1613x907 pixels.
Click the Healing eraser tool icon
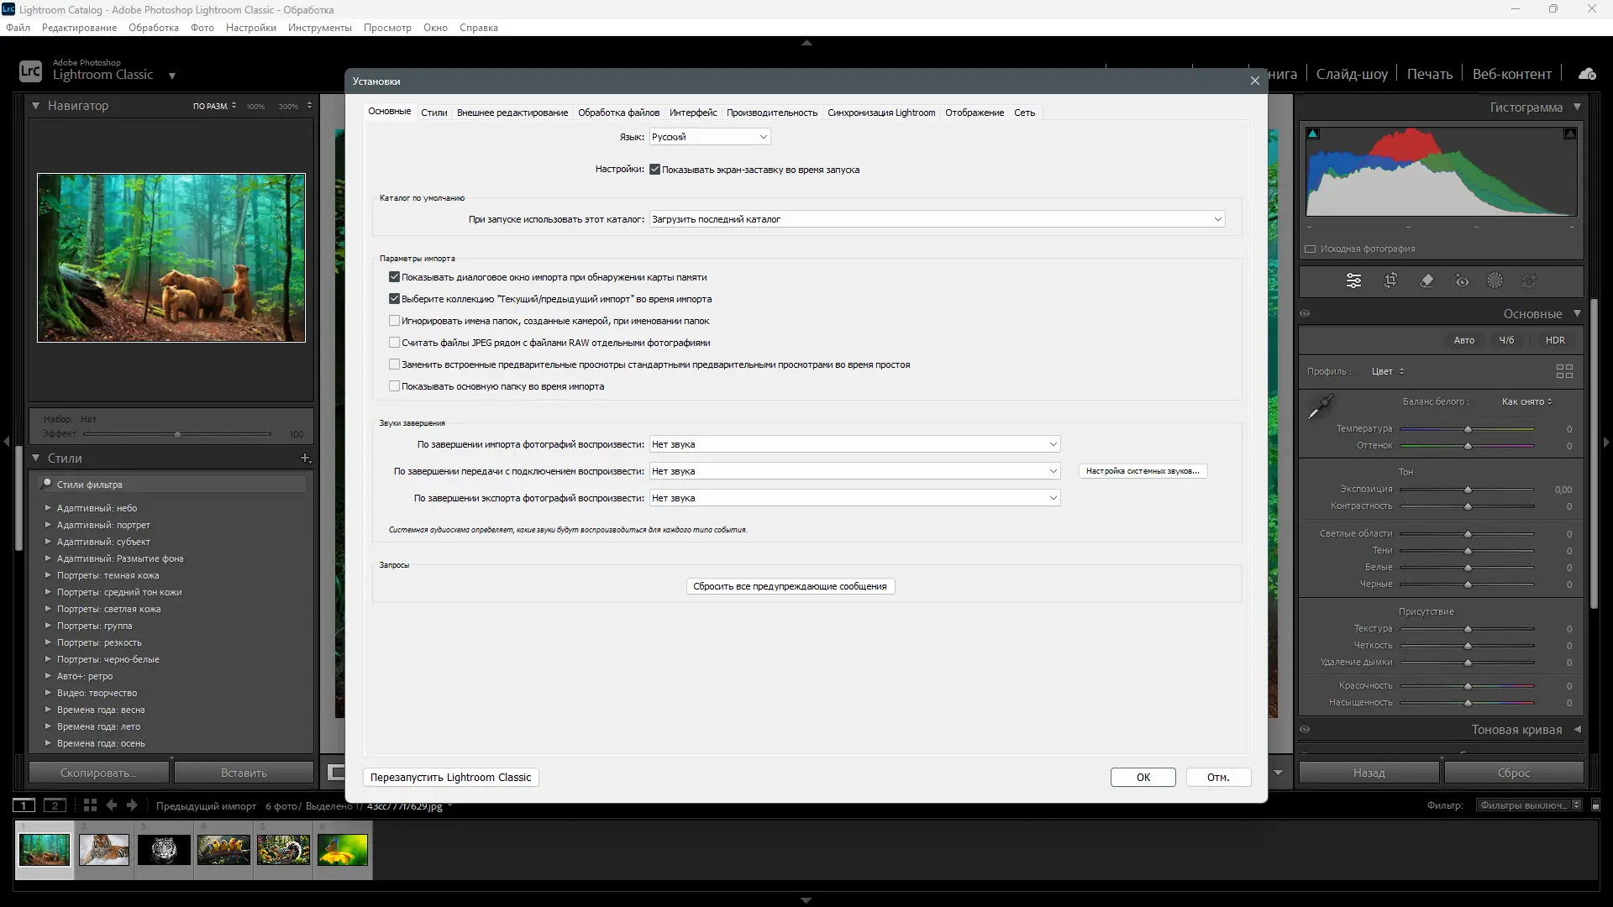[x=1426, y=281]
